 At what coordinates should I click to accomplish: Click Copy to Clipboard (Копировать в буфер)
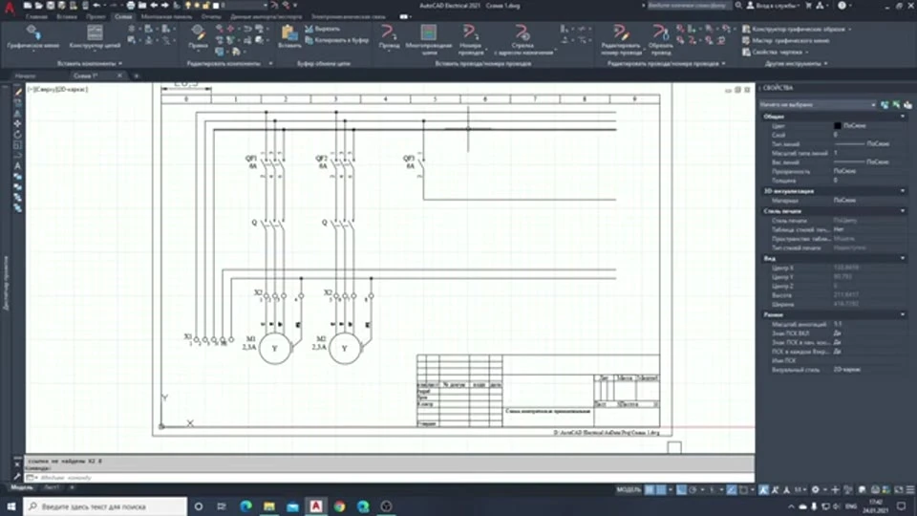pos(337,40)
